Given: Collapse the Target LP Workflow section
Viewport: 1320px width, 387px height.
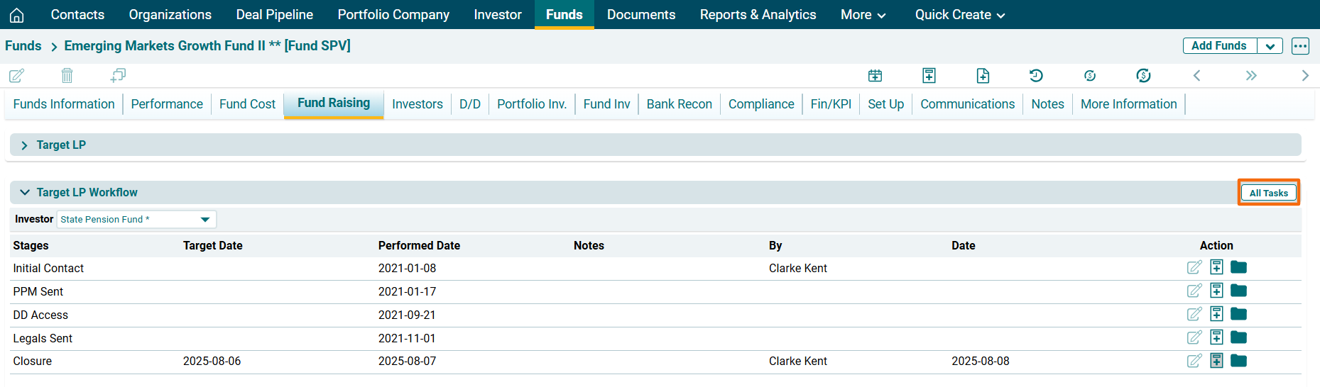Looking at the screenshot, I should 25,192.
